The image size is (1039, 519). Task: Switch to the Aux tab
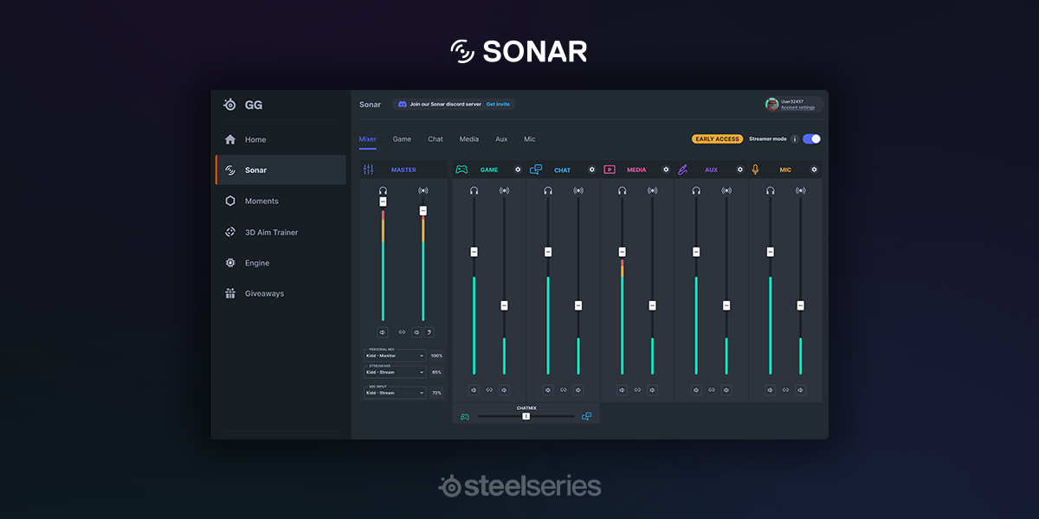pos(501,139)
